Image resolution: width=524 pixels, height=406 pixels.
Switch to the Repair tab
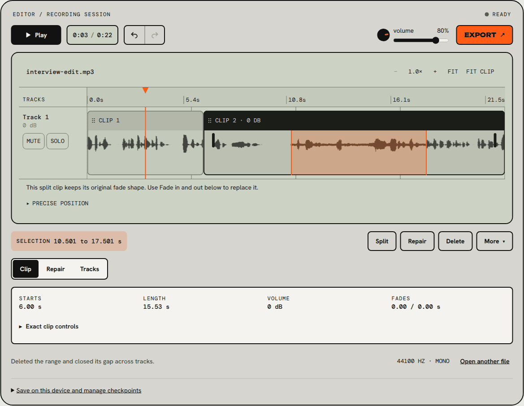56,269
